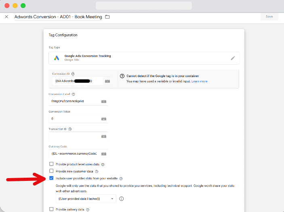Click the Google Ads logo icon

(57, 58)
